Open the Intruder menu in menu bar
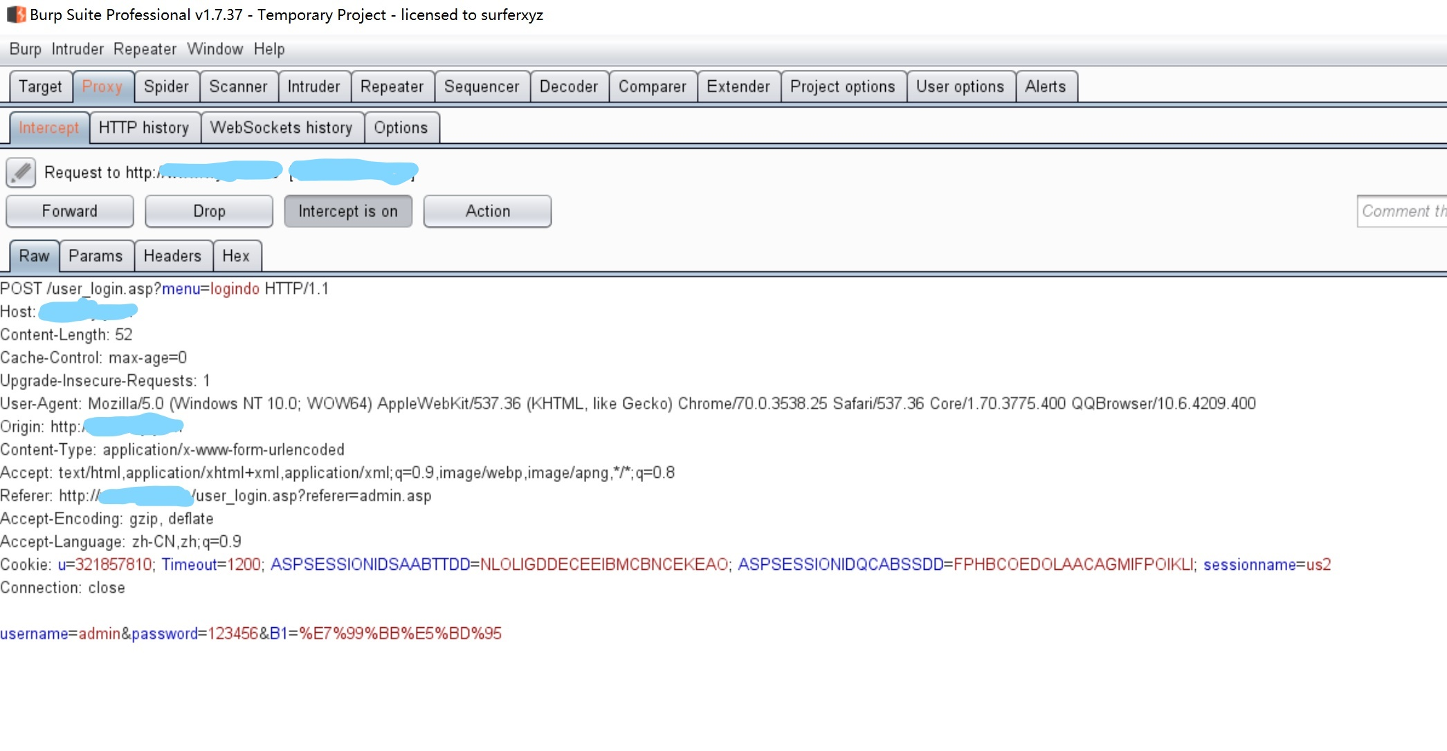This screenshot has width=1447, height=751. (x=78, y=49)
